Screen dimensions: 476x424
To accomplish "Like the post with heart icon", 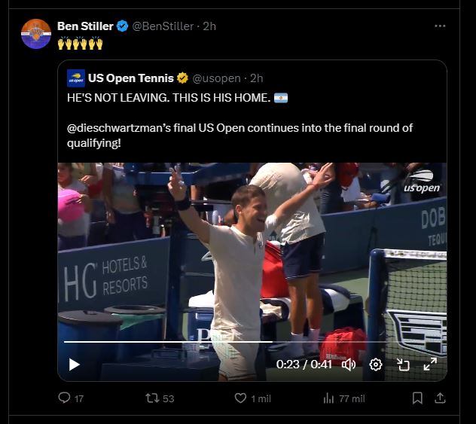I will [241, 398].
